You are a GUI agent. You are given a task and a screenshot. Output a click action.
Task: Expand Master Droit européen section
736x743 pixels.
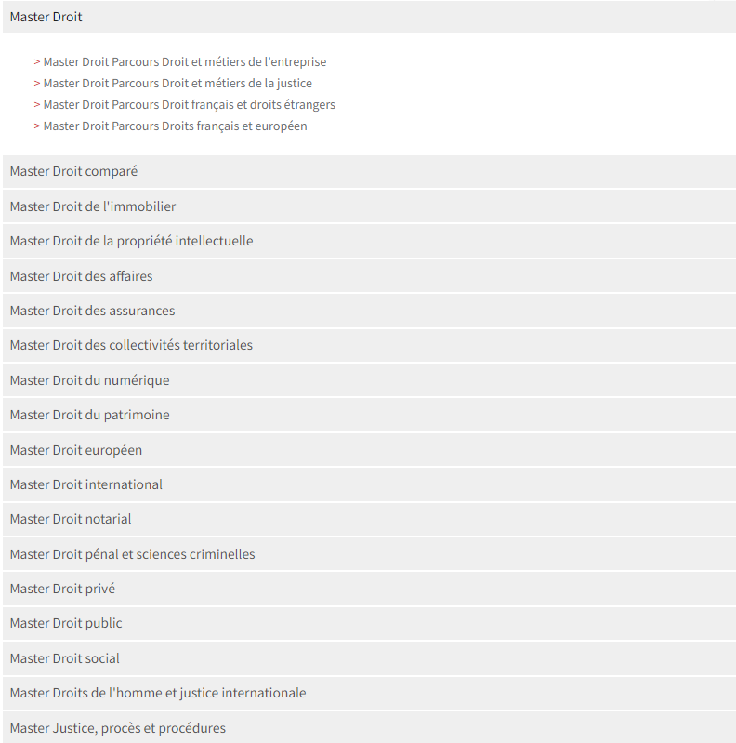369,450
